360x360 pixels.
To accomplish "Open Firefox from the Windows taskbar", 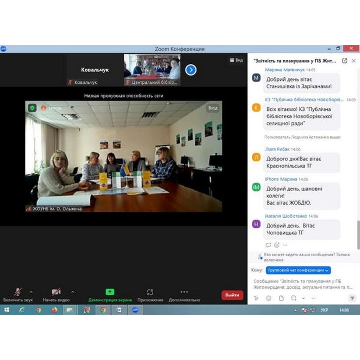I will pos(54,310).
